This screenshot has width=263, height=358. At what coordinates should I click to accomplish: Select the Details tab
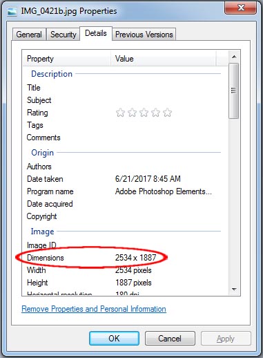click(96, 33)
